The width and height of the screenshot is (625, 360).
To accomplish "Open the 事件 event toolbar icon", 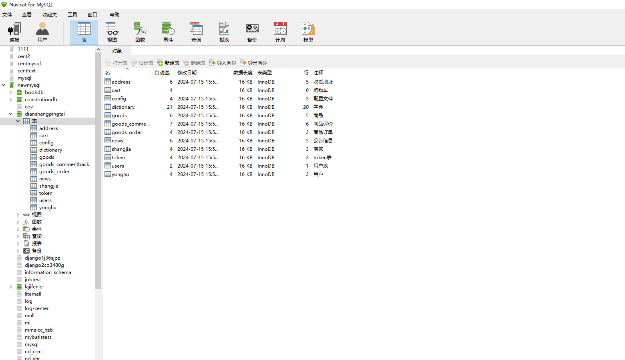I will click(168, 32).
